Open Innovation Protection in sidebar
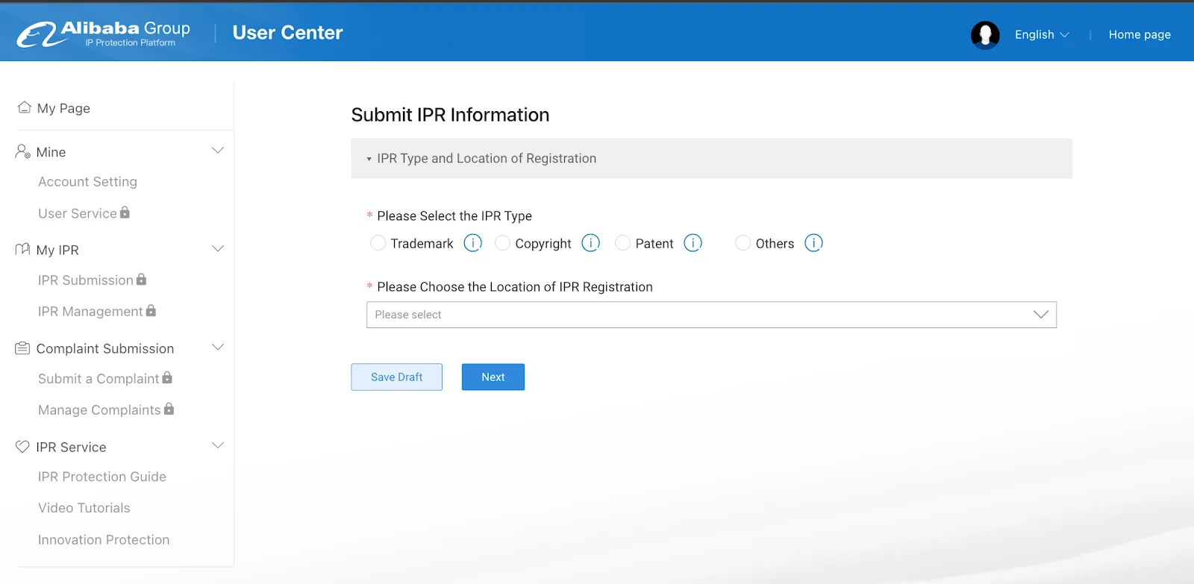1194x584 pixels. click(x=104, y=540)
